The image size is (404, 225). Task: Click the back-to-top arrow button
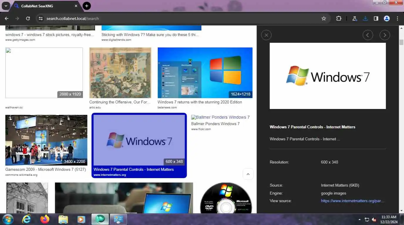click(x=248, y=174)
